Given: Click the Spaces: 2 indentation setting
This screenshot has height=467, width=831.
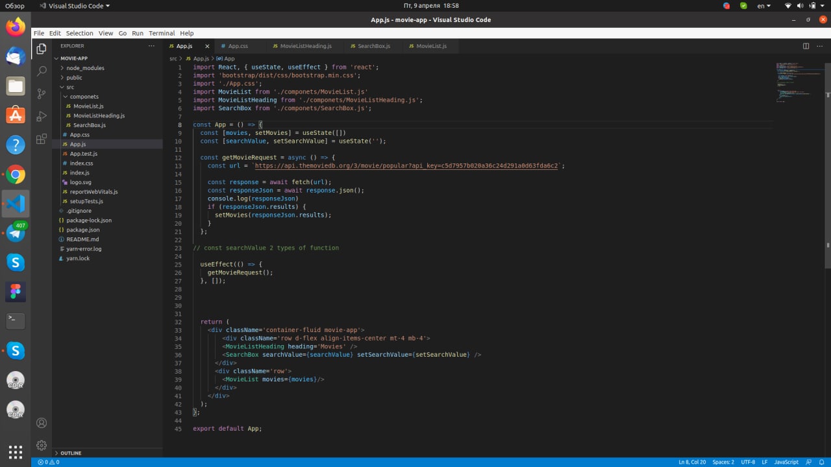Looking at the screenshot, I should click(723, 462).
